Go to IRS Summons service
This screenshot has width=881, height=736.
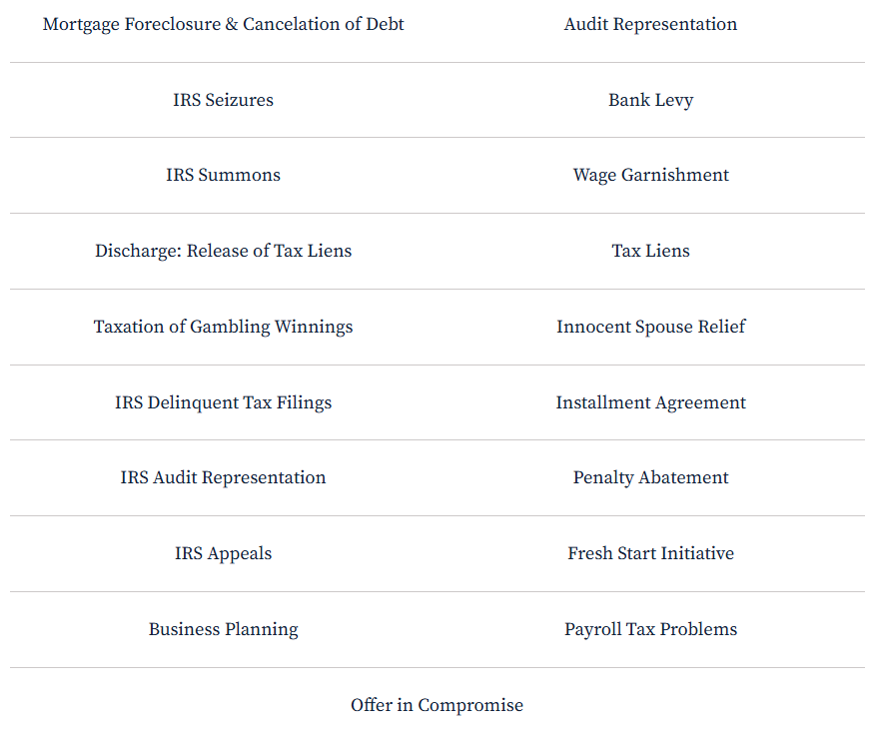[x=223, y=175]
